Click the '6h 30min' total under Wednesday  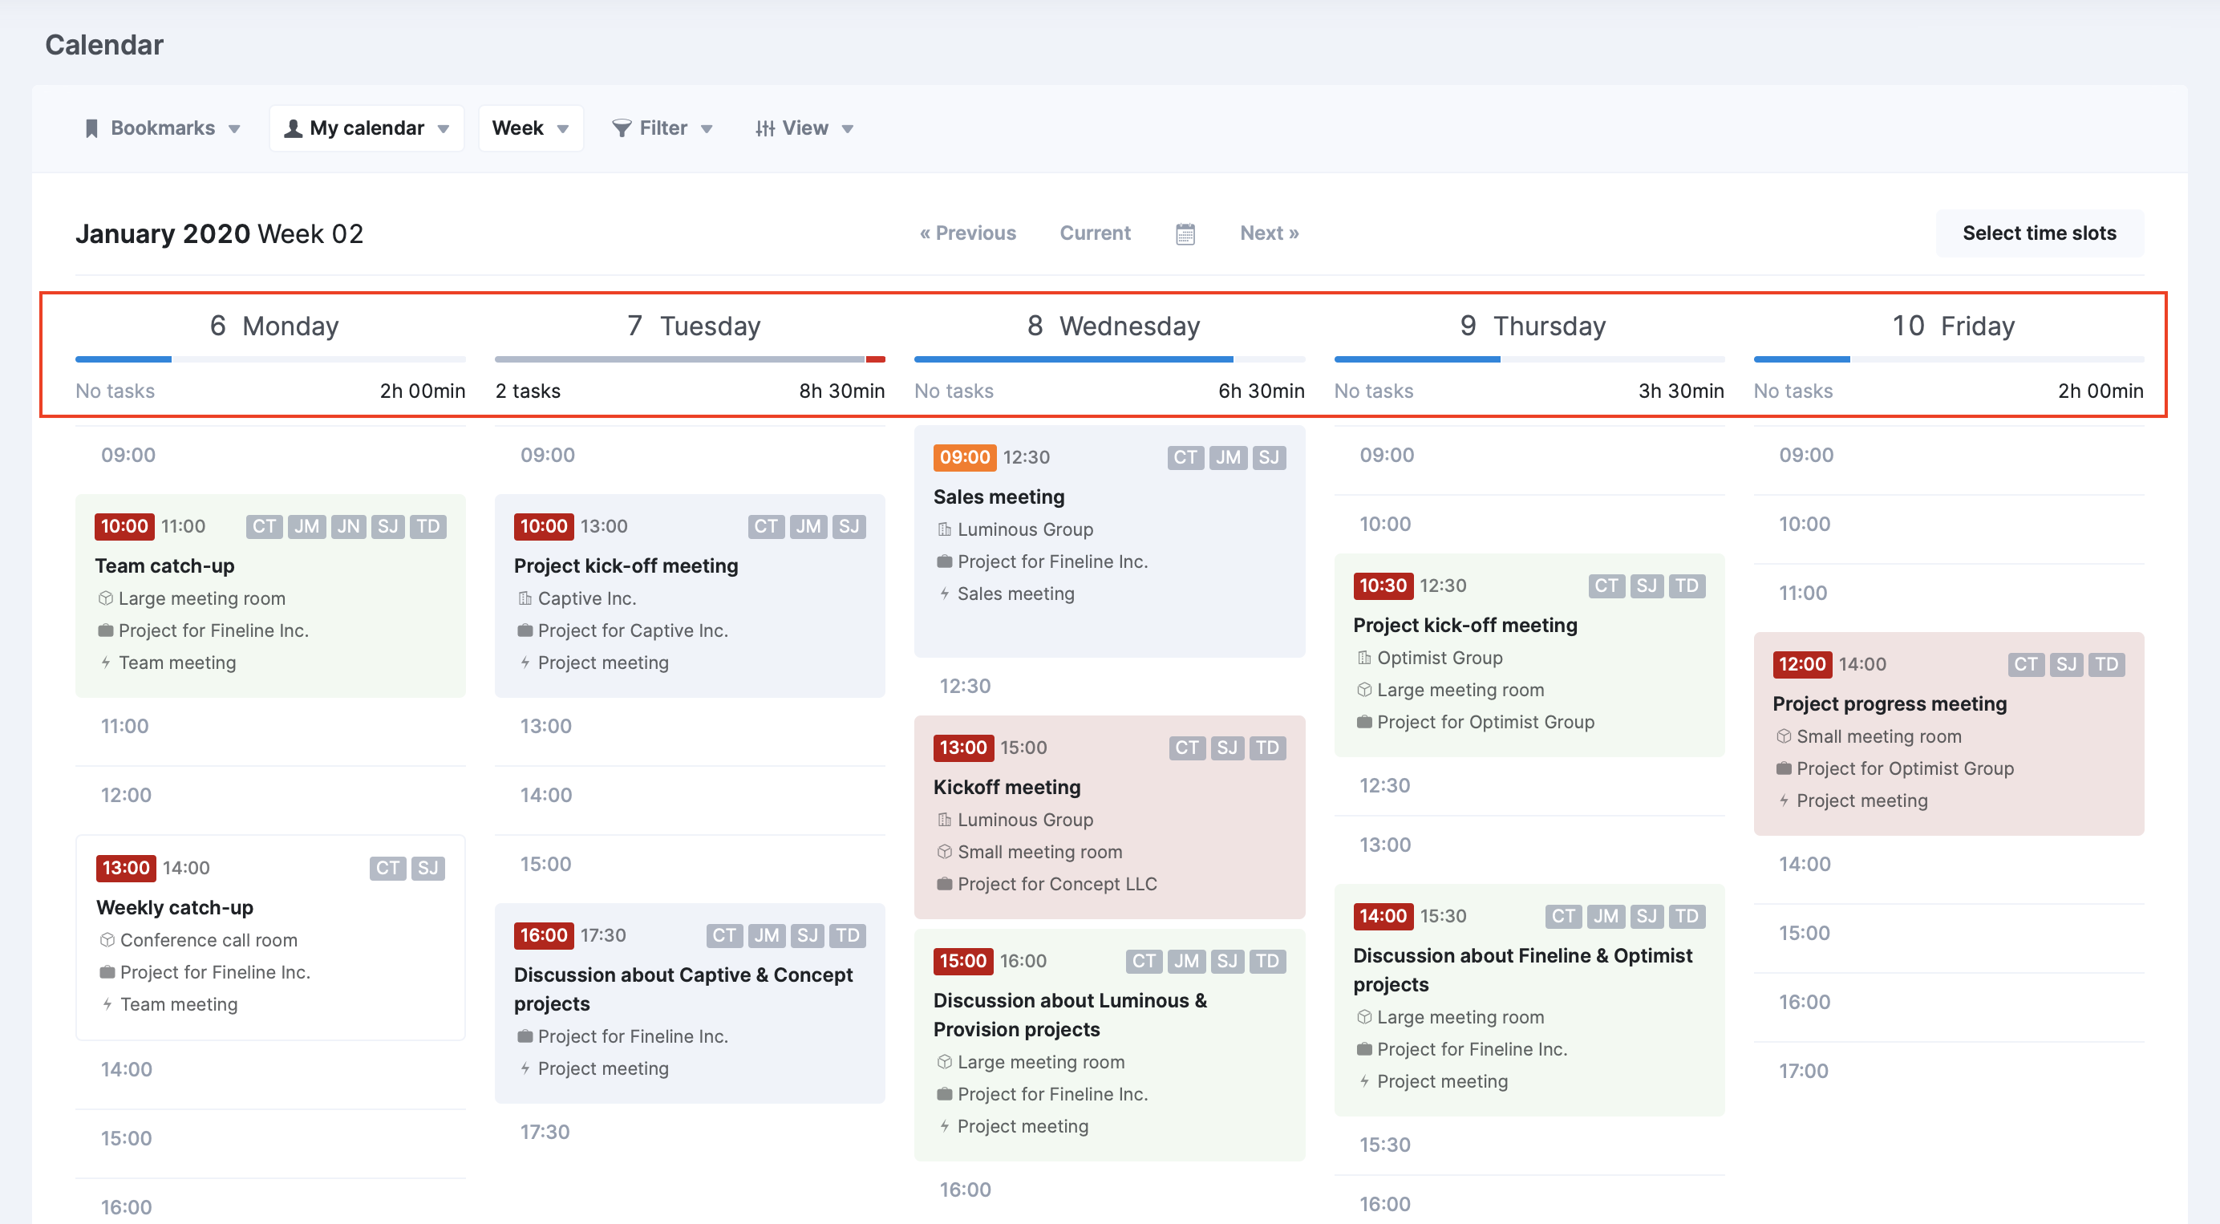(1261, 391)
